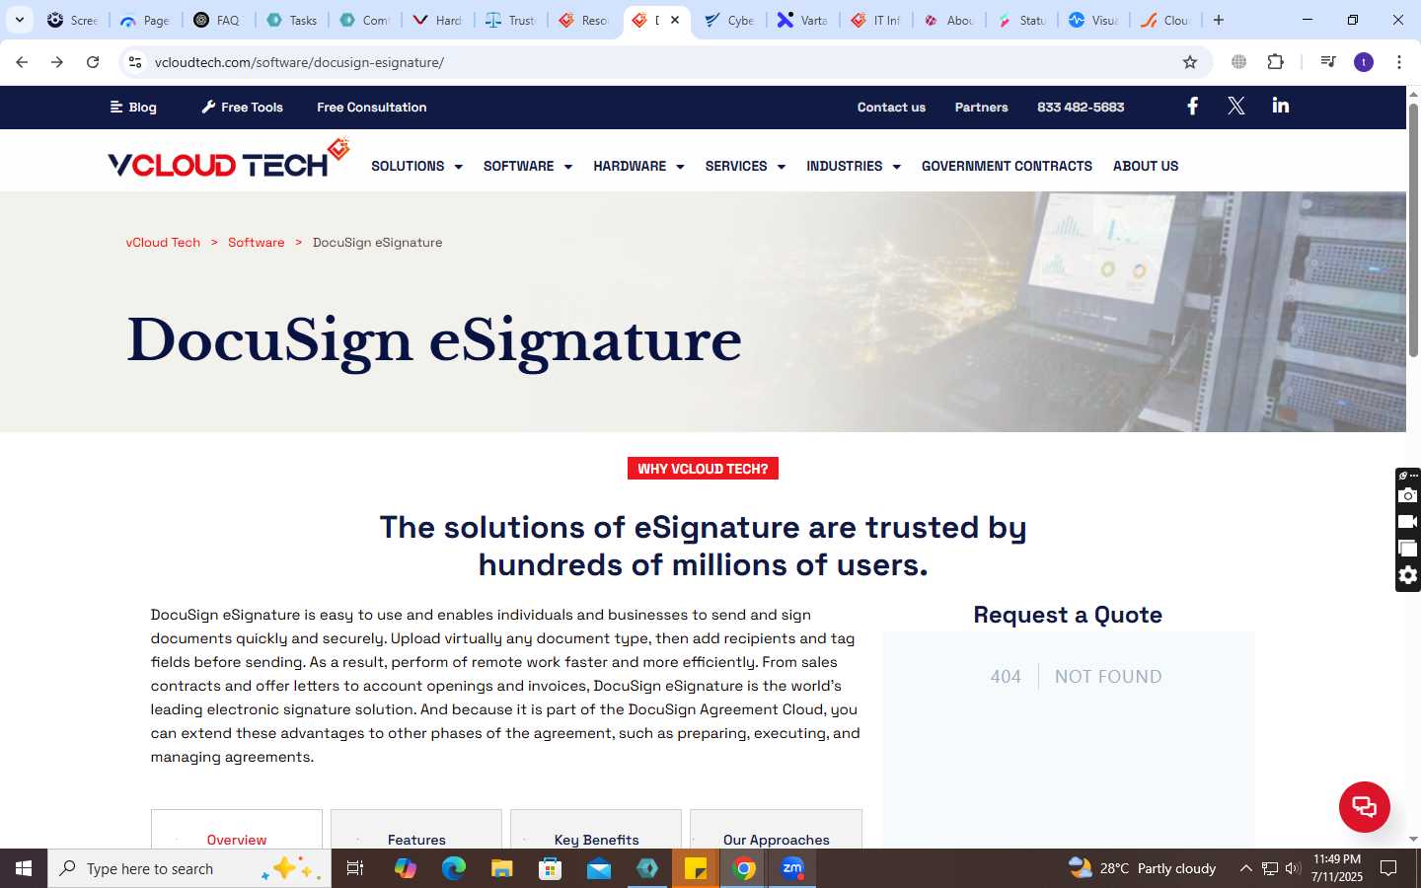Open the Partners link

point(981,107)
